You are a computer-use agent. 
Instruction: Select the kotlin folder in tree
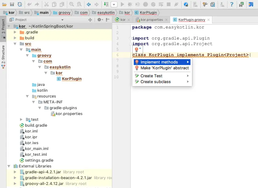(40, 90)
